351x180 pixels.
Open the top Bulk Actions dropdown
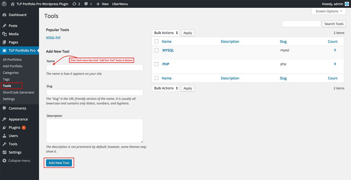tap(166, 33)
